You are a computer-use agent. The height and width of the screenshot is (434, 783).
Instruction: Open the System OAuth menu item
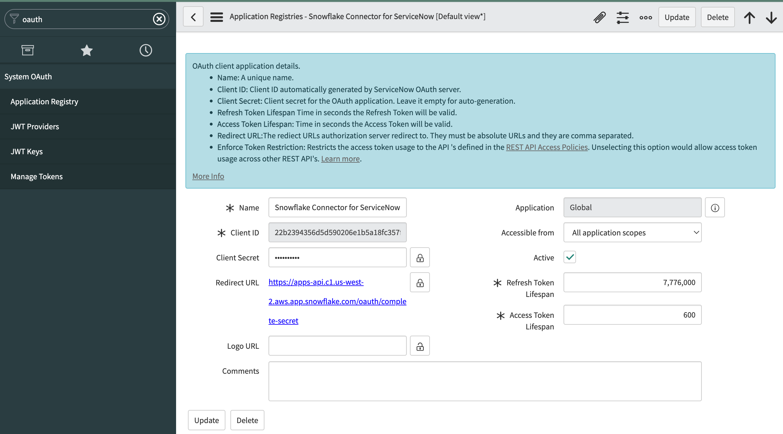tap(28, 76)
